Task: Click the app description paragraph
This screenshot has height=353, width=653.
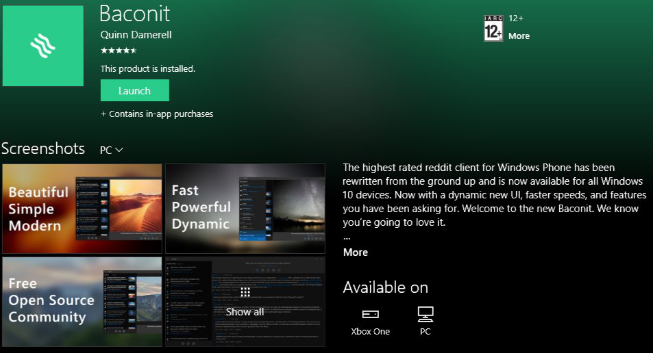Action: pyautogui.click(x=494, y=195)
